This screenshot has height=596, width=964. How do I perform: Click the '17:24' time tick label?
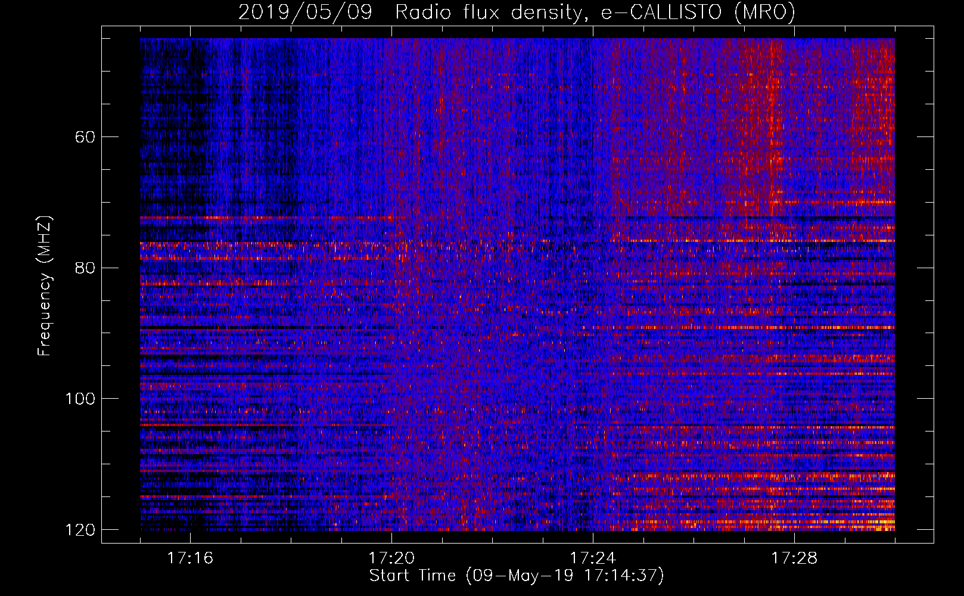(593, 558)
